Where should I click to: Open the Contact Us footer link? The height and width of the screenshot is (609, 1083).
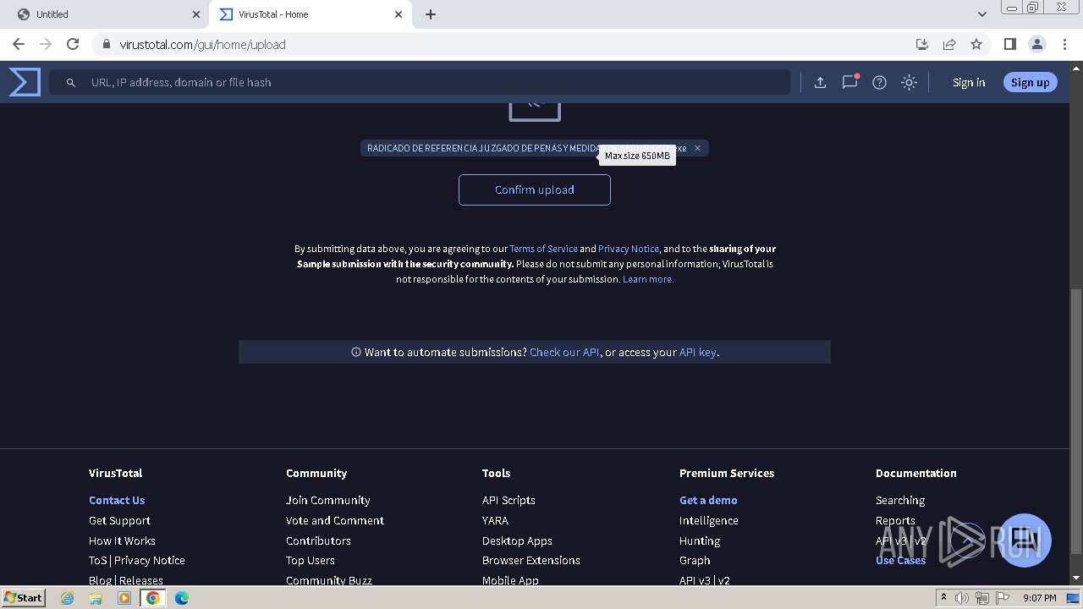click(x=117, y=500)
